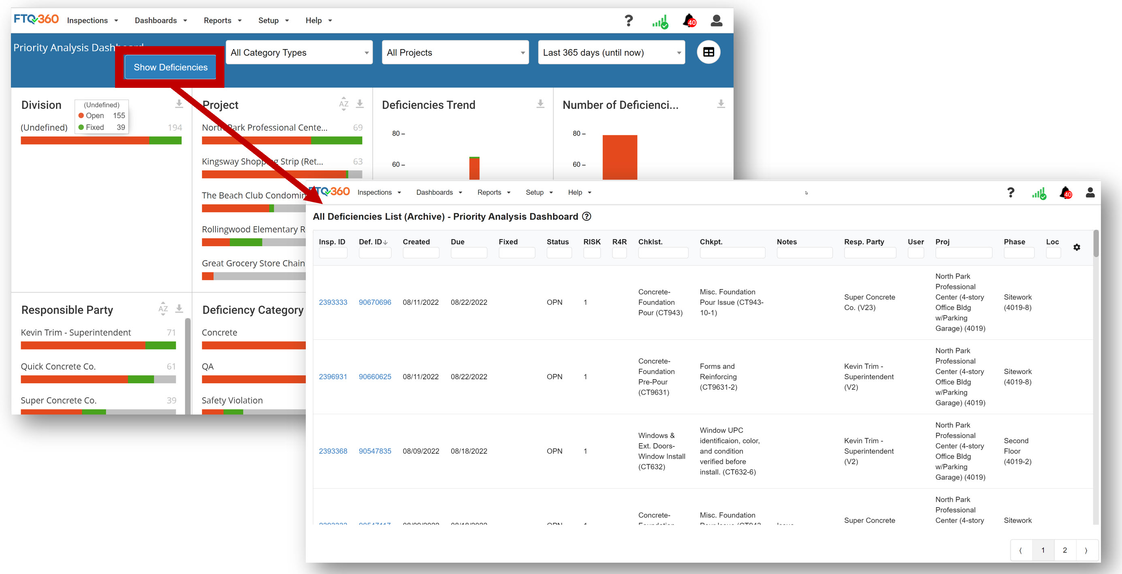Open inspection 2396931

[x=333, y=376]
